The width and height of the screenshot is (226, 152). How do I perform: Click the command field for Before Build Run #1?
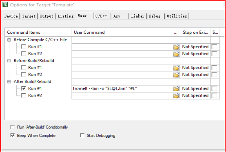[122, 68]
